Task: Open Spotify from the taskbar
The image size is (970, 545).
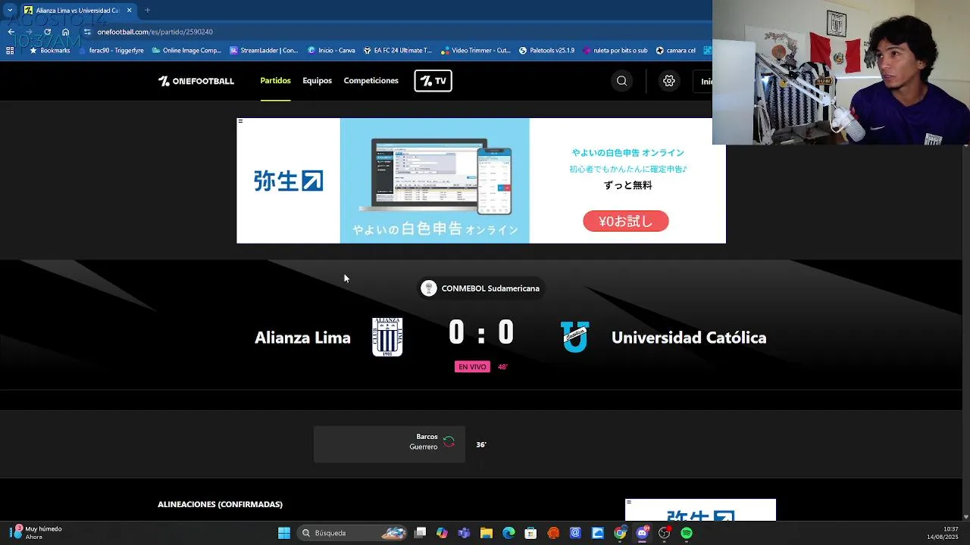Action: pyautogui.click(x=687, y=533)
